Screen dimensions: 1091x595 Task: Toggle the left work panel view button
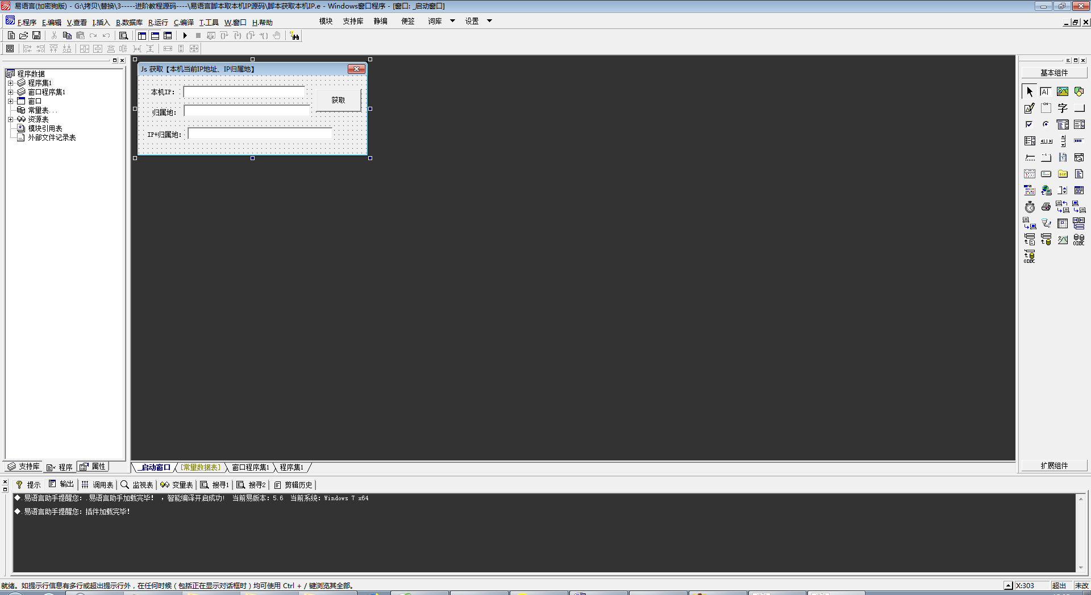[142, 35]
